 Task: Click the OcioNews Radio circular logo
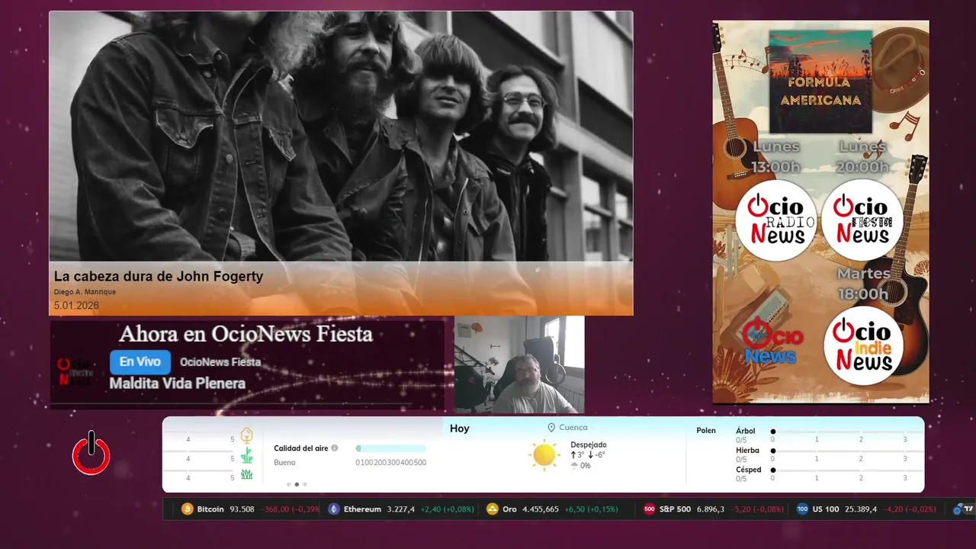click(776, 220)
